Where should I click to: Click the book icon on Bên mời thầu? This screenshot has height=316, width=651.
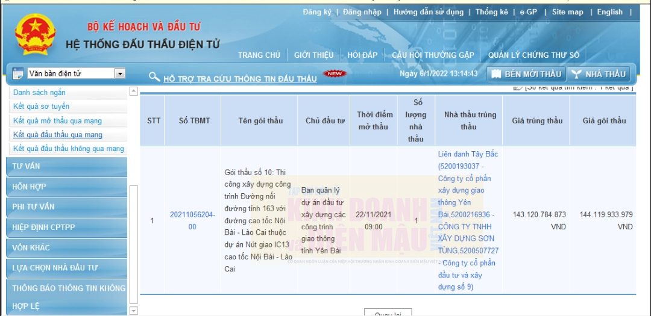pos(495,74)
